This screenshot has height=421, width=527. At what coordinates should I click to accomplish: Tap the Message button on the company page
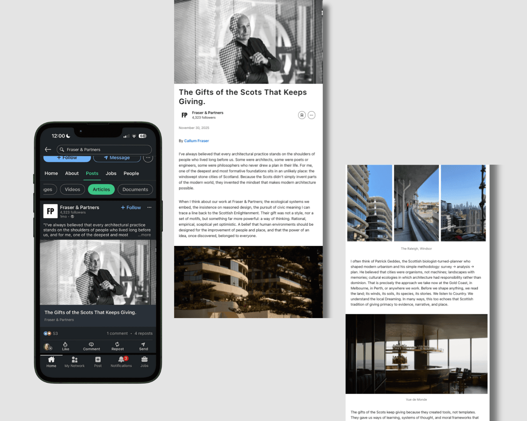coord(117,158)
